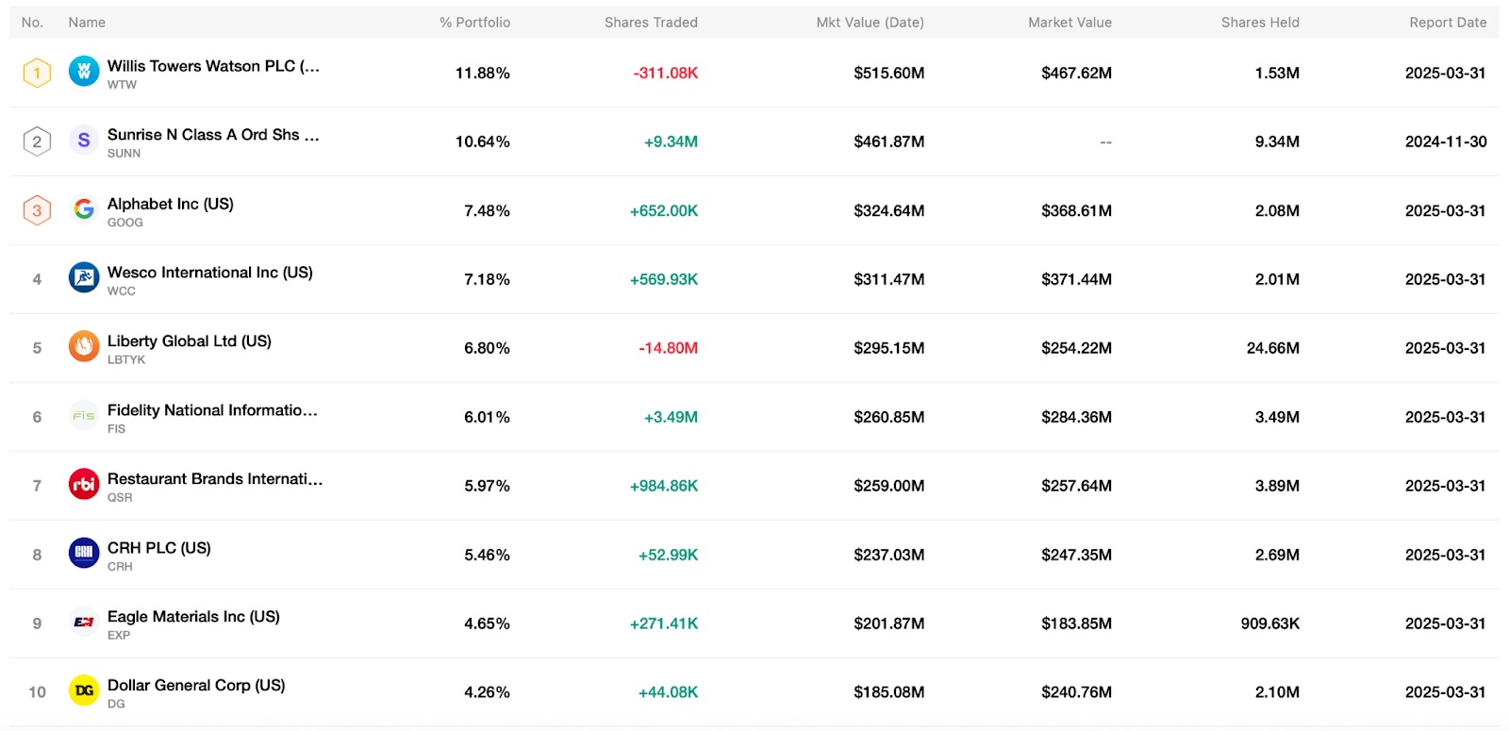Click the Fidelity National FIS logo
Screen dimensions: 1509x731
click(x=84, y=416)
